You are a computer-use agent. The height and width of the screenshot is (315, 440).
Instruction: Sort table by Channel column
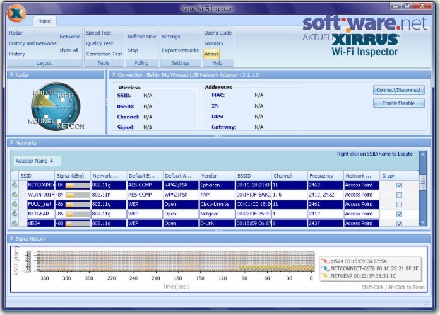[290, 176]
